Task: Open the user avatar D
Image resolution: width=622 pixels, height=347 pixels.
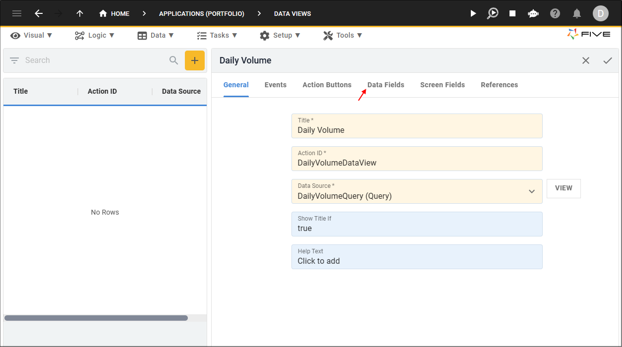Action: 600,13
